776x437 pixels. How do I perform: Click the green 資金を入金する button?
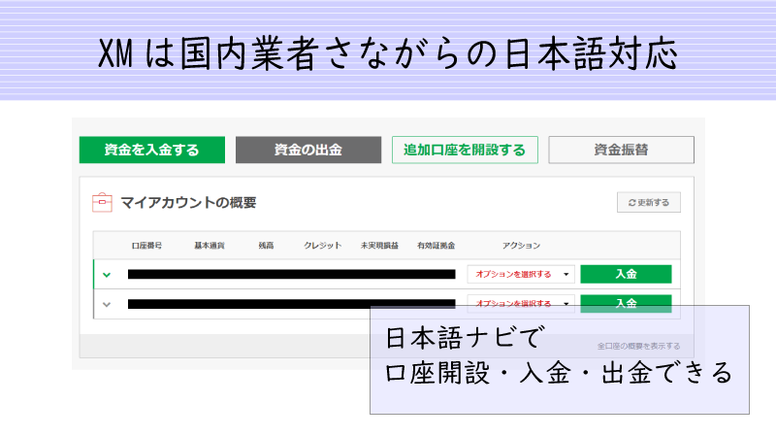[152, 150]
